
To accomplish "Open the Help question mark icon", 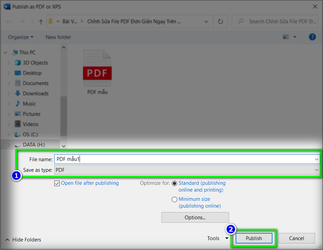I will click(312, 37).
